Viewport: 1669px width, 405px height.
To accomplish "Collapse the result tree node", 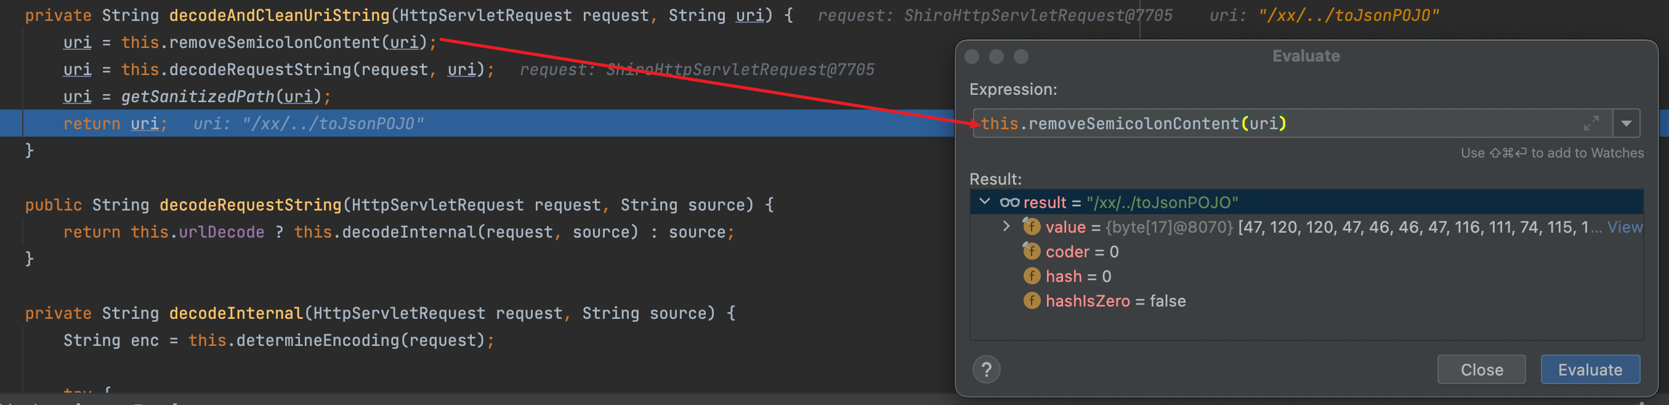I will tap(985, 202).
